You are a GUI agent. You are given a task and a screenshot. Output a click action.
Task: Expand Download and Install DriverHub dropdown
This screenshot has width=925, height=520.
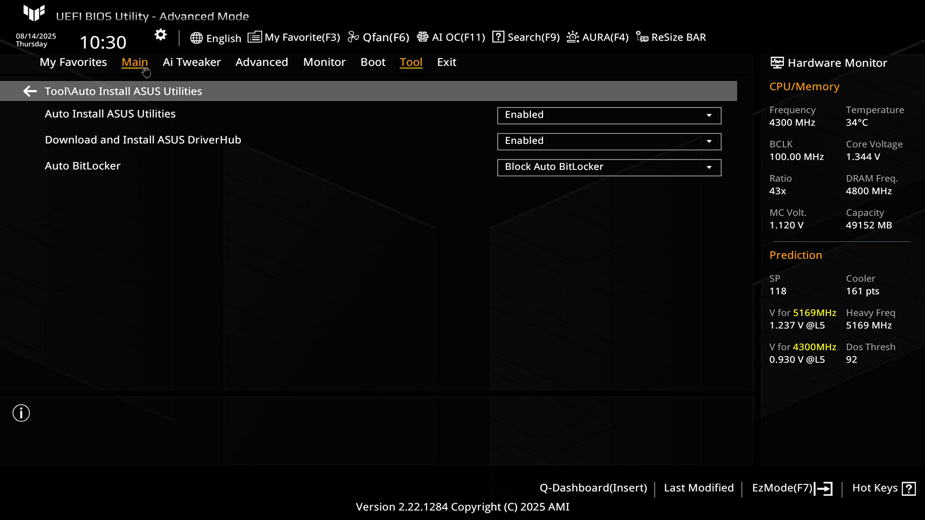click(x=609, y=142)
